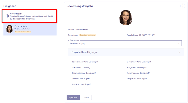Select the Christine Keller share entry
The height and width of the screenshot is (103, 188).
tap(30, 29)
